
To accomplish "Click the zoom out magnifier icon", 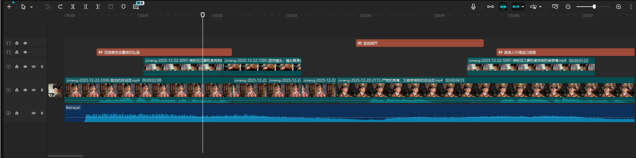I will coord(568,7).
